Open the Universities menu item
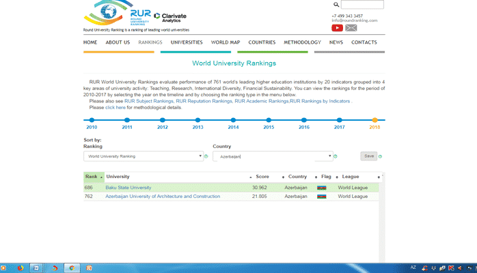477x273 pixels. [187, 42]
